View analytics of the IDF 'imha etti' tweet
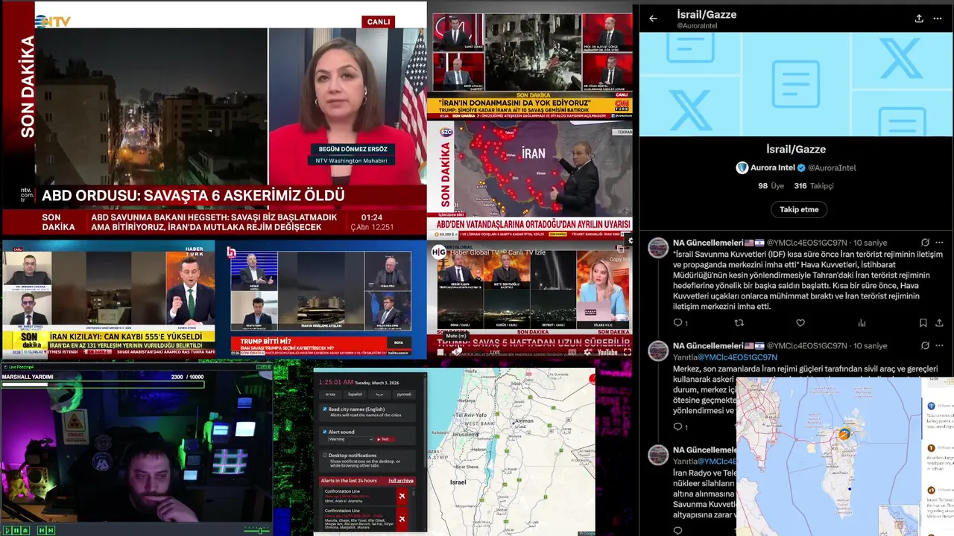Viewport: 954px width, 536px height. coord(862,323)
